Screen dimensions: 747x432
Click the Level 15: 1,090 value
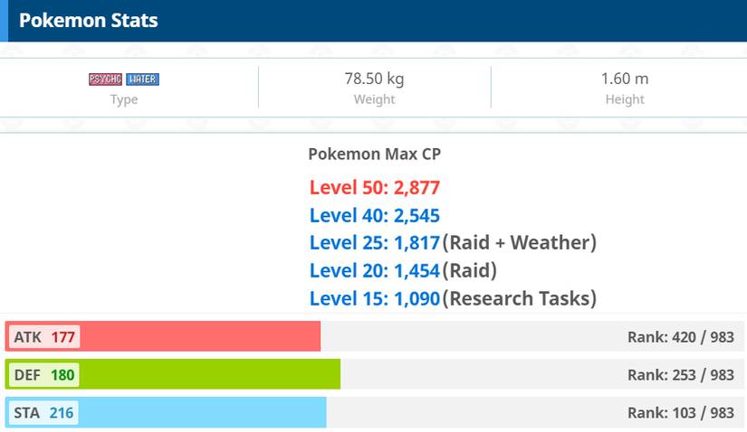click(375, 299)
